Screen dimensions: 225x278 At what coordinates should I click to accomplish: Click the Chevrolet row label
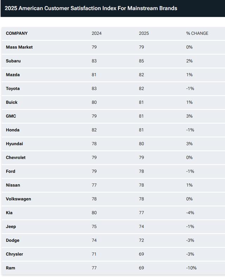pos(16,157)
